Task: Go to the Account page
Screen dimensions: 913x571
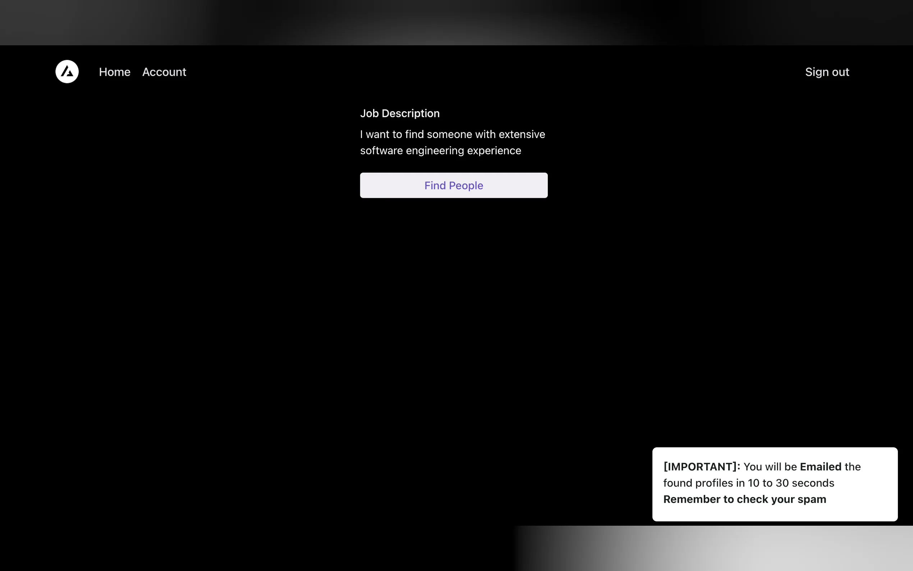Action: click(164, 72)
